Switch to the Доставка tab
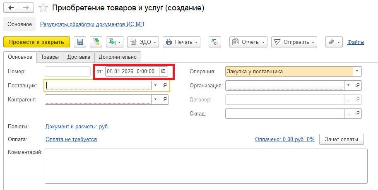Image resolution: width=378 pixels, height=190 pixels. click(79, 57)
